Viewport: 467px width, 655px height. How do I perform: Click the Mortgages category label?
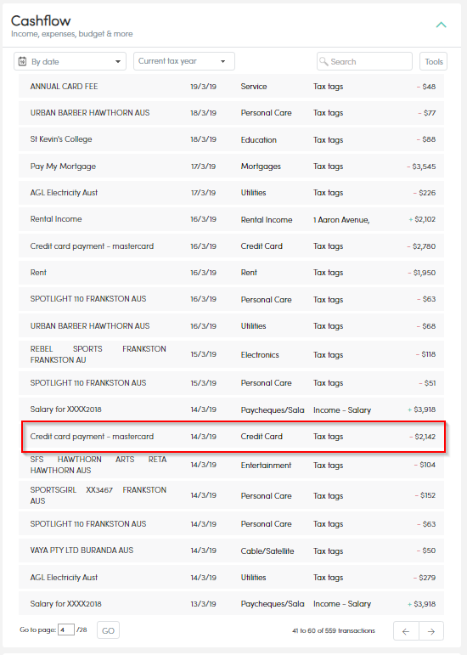point(261,167)
